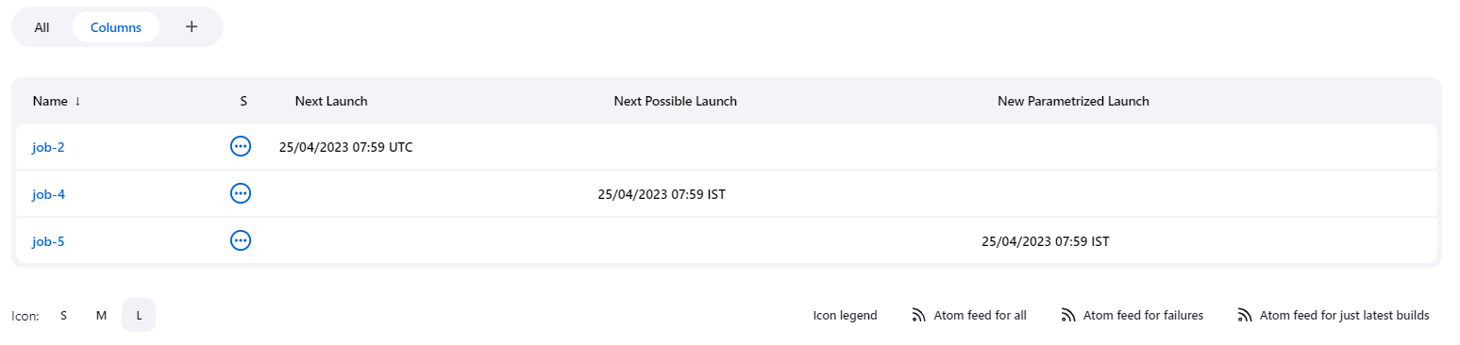This screenshot has width=1460, height=345.
Task: Select the Columns tab
Action: [x=116, y=27]
